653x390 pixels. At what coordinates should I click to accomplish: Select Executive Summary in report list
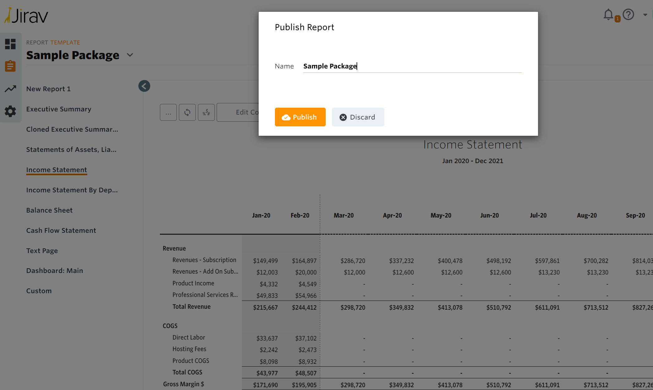pos(59,109)
